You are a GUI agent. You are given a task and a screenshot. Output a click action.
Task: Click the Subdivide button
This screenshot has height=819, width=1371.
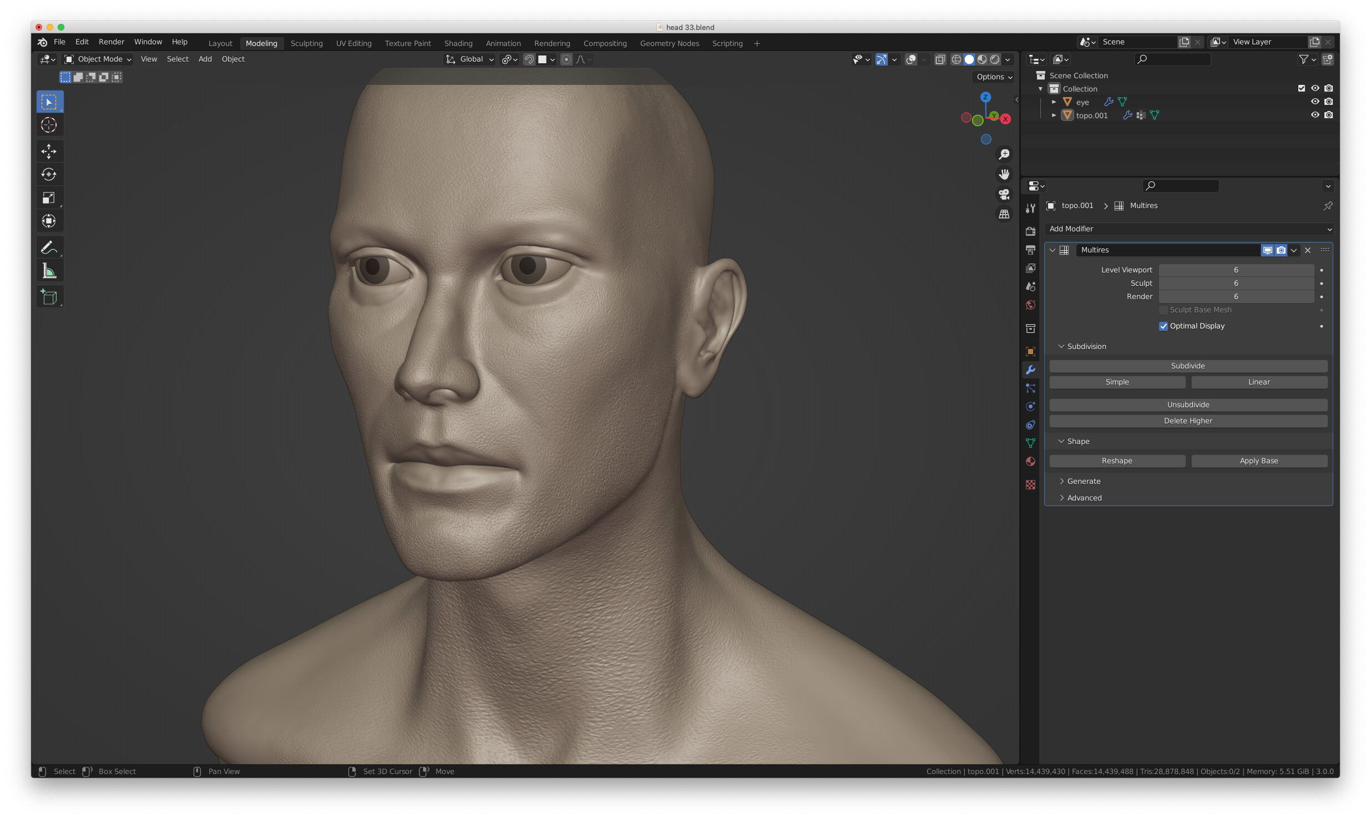(x=1188, y=366)
